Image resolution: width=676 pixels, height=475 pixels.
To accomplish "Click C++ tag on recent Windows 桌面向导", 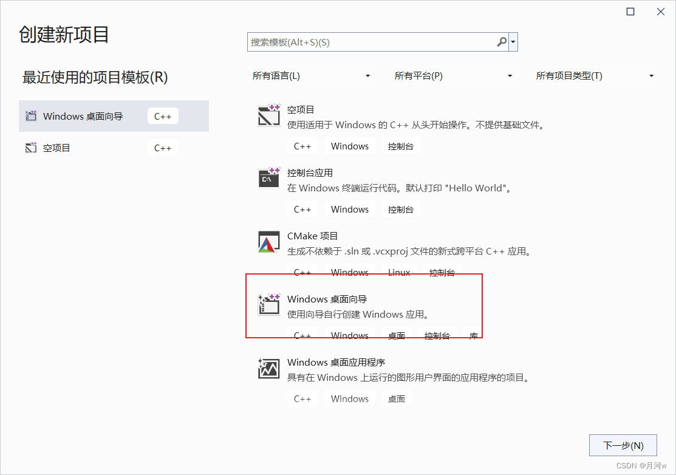I will point(163,117).
